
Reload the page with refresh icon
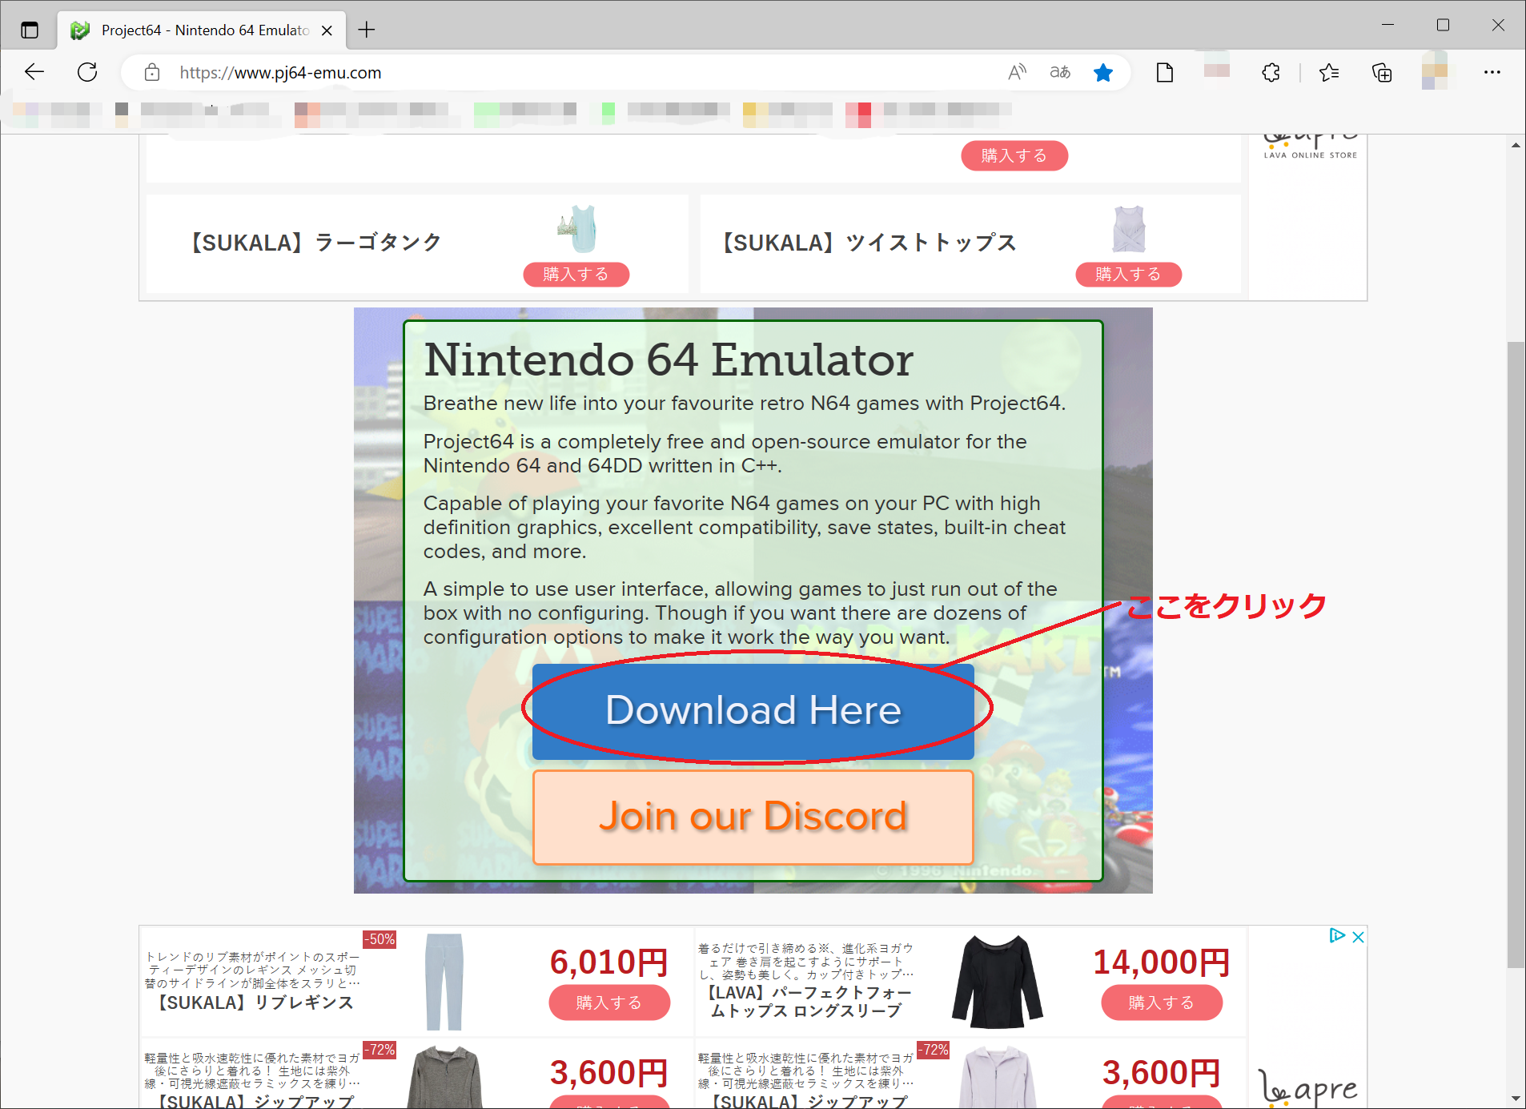(87, 72)
